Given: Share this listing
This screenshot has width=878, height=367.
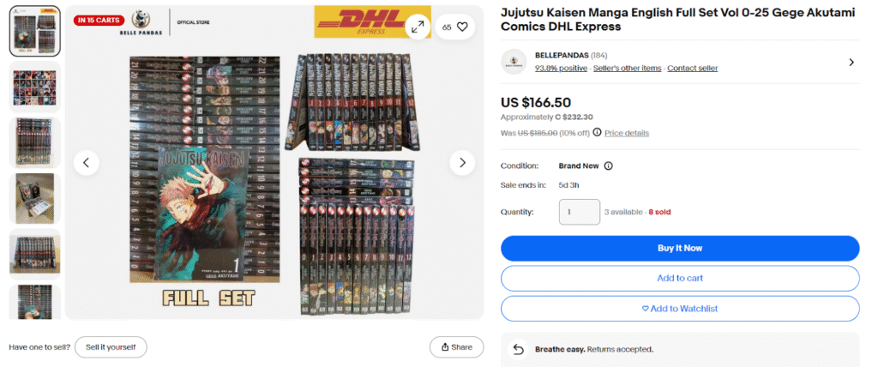Looking at the screenshot, I should pyautogui.click(x=456, y=346).
